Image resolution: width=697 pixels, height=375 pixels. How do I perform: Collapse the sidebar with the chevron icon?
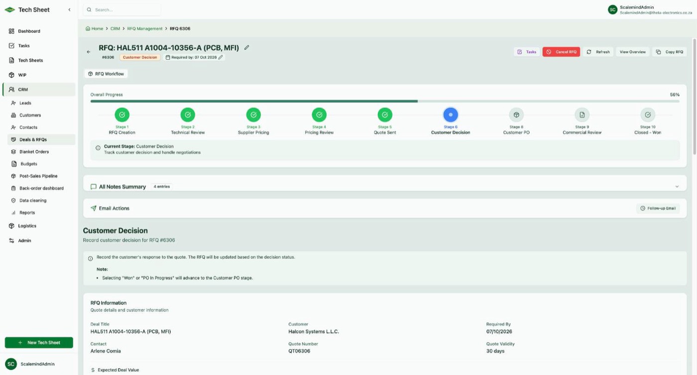(69, 9)
